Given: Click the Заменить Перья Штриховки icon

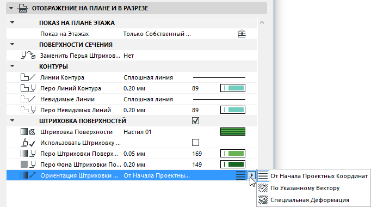Looking at the screenshot, I should (x=28, y=56).
